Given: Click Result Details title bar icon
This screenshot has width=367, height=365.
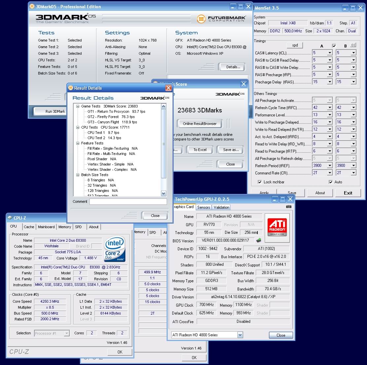Looking at the screenshot, I should [70, 88].
